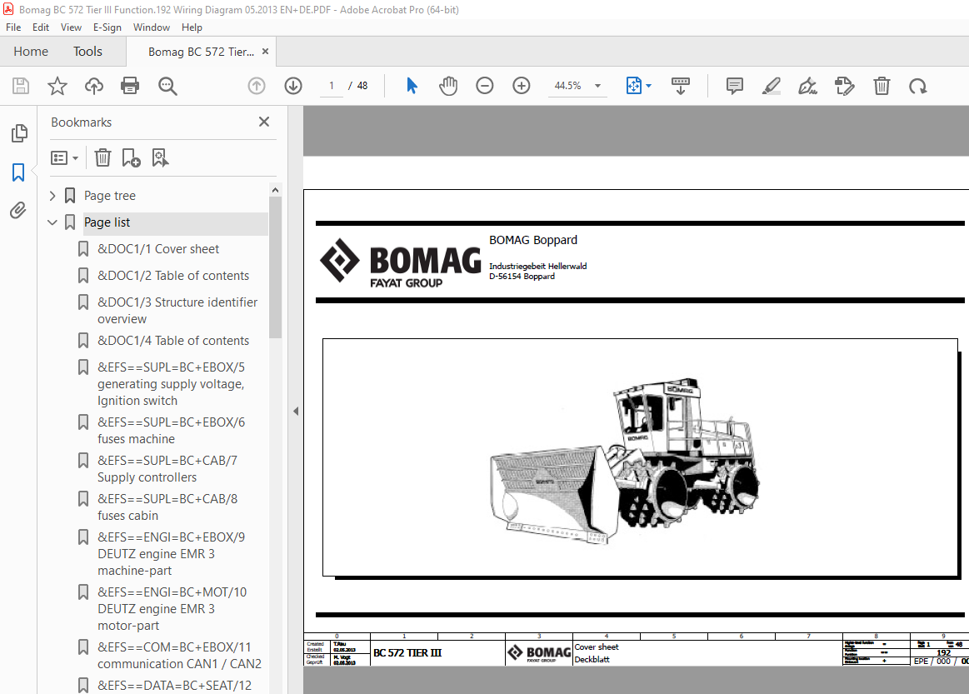The image size is (969, 694).
Task: Open bookmark EBOX/6 fuses machine
Action: click(x=171, y=430)
